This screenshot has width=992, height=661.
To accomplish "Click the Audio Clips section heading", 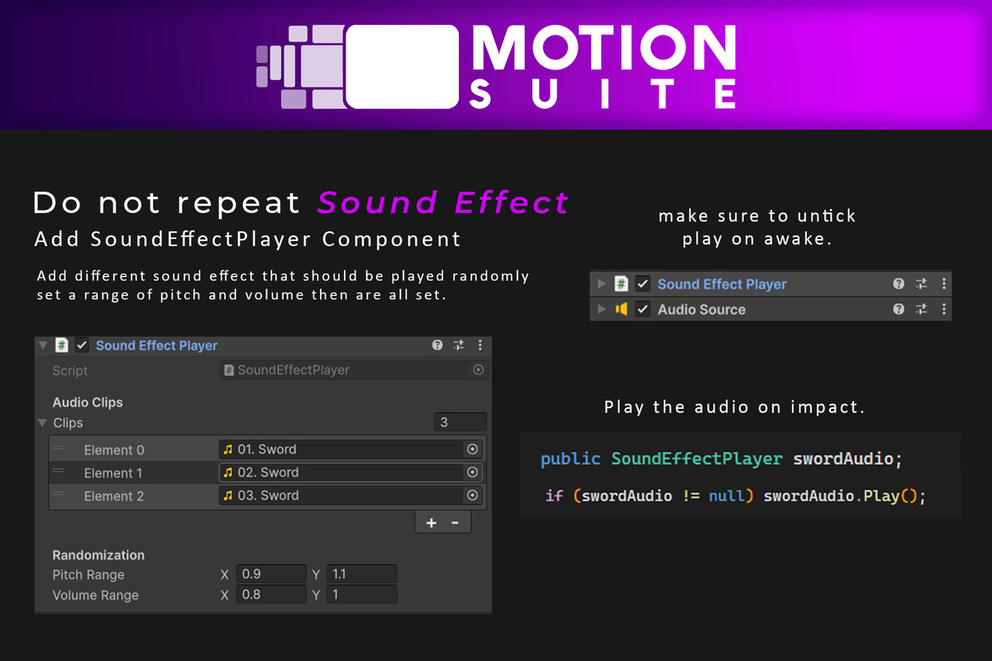I will coord(88,402).
